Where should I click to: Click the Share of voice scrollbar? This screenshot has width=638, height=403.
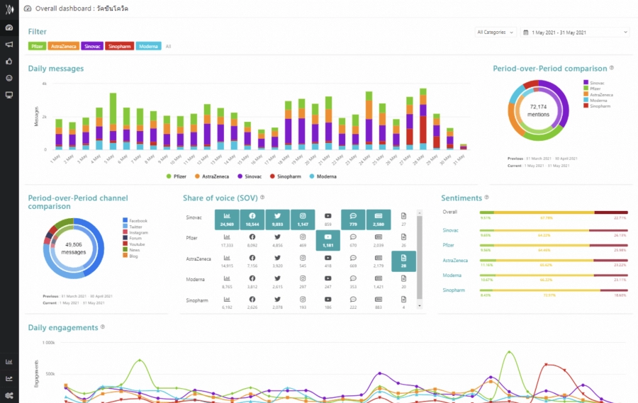click(x=419, y=259)
